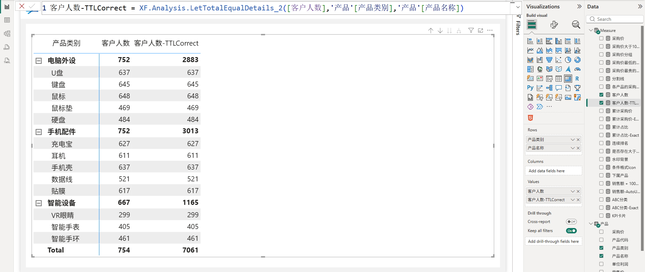Open the Format visual paintbrush tab
This screenshot has height=272, width=645.
click(x=554, y=25)
